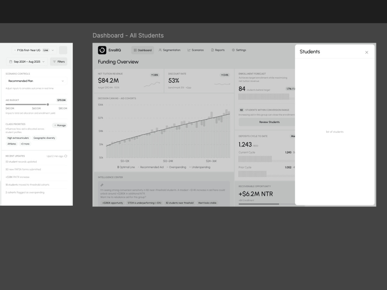
Task: Click the Net Tuition Revenue sparkline
Action: tap(152, 85)
